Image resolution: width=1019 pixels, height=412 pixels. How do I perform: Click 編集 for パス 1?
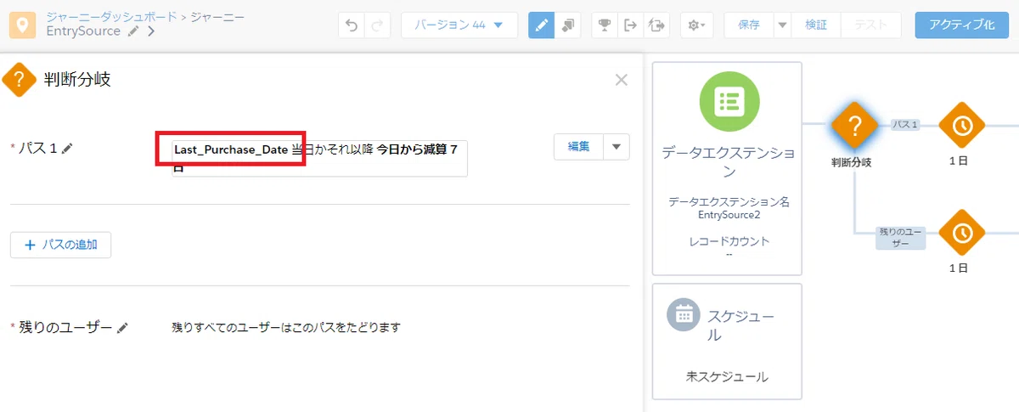coord(578,146)
